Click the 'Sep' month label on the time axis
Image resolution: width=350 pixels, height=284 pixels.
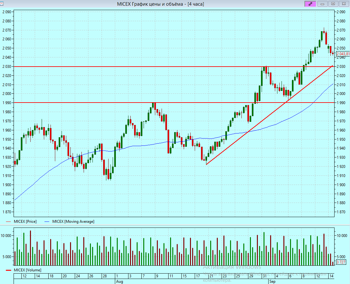[x=272, y=281]
